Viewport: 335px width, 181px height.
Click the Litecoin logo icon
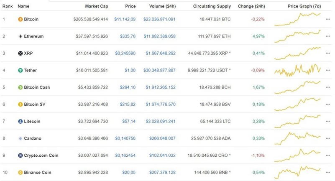pyautogui.click(x=20, y=121)
